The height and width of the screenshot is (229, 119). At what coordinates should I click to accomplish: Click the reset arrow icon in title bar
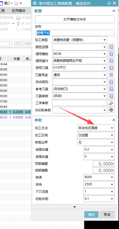click(109, 3)
